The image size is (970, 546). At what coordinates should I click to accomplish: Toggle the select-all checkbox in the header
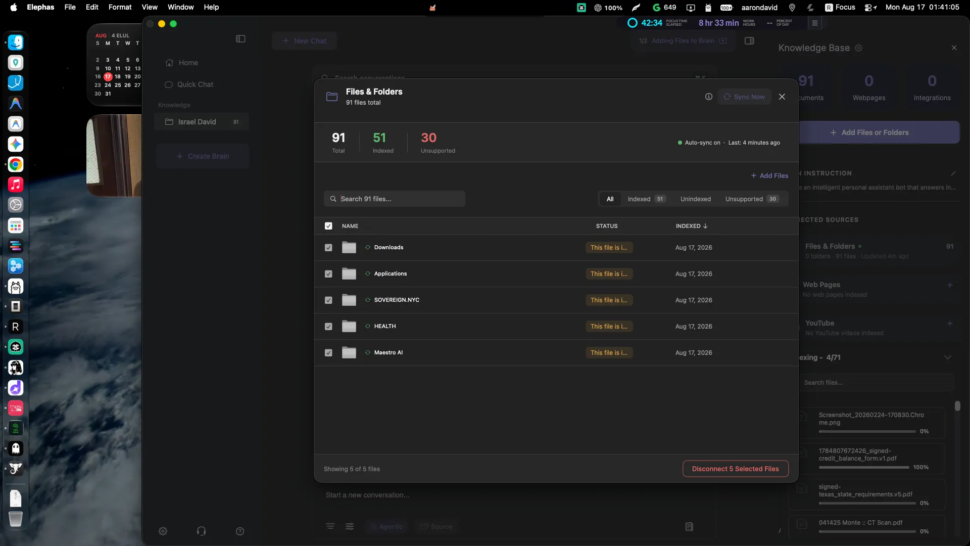[328, 226]
